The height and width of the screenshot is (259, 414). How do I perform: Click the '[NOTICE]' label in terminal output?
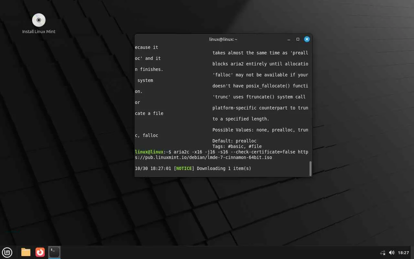(x=184, y=168)
